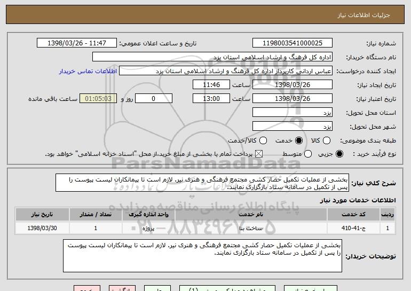The height and width of the screenshot is (291, 411).
Task: Click the need date 1398/03/30 cell
Action: 42,228
